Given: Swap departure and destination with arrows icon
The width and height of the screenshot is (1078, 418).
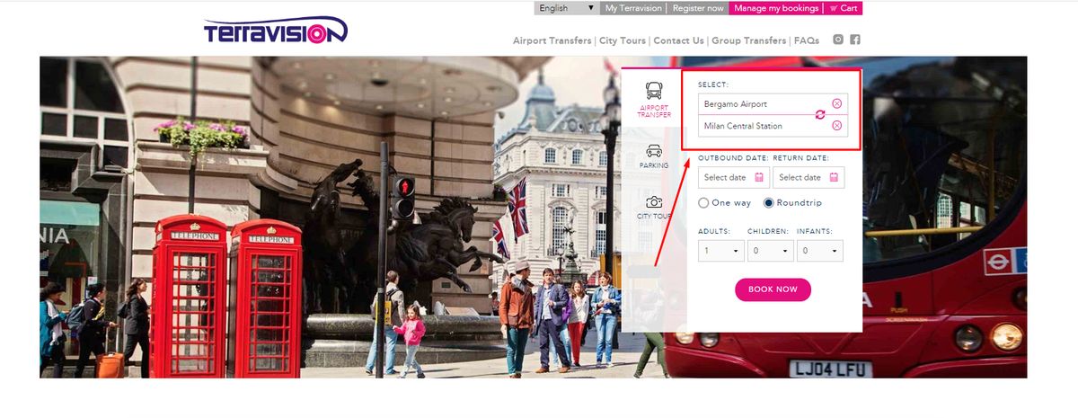Looking at the screenshot, I should click(819, 115).
